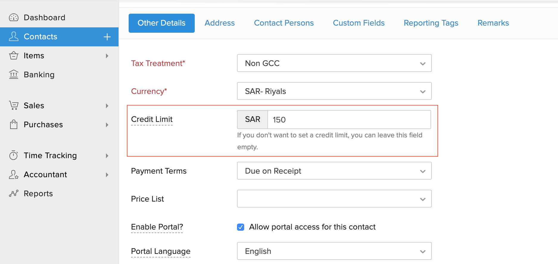Image resolution: width=558 pixels, height=264 pixels.
Task: Open the Remarks tab
Action: click(493, 23)
